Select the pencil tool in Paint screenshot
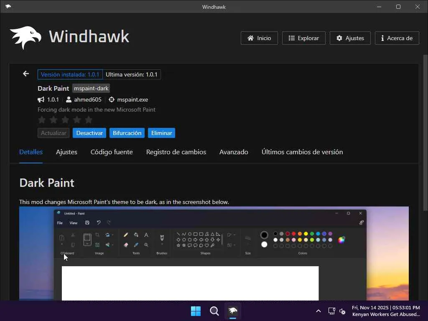The width and height of the screenshot is (428, 321). click(x=126, y=235)
